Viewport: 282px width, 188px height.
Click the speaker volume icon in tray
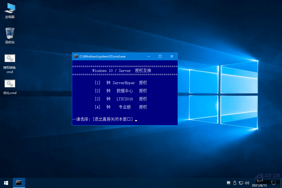coord(247,183)
